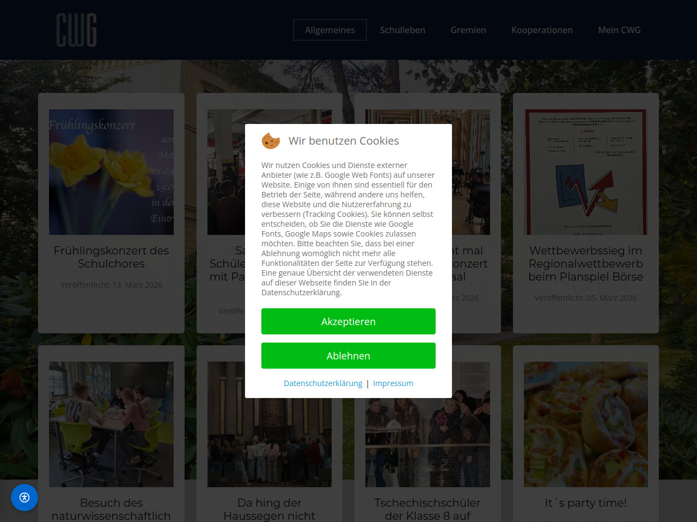The width and height of the screenshot is (697, 522).
Task: Open the Datenschutzerklärung link
Action: 323,383
